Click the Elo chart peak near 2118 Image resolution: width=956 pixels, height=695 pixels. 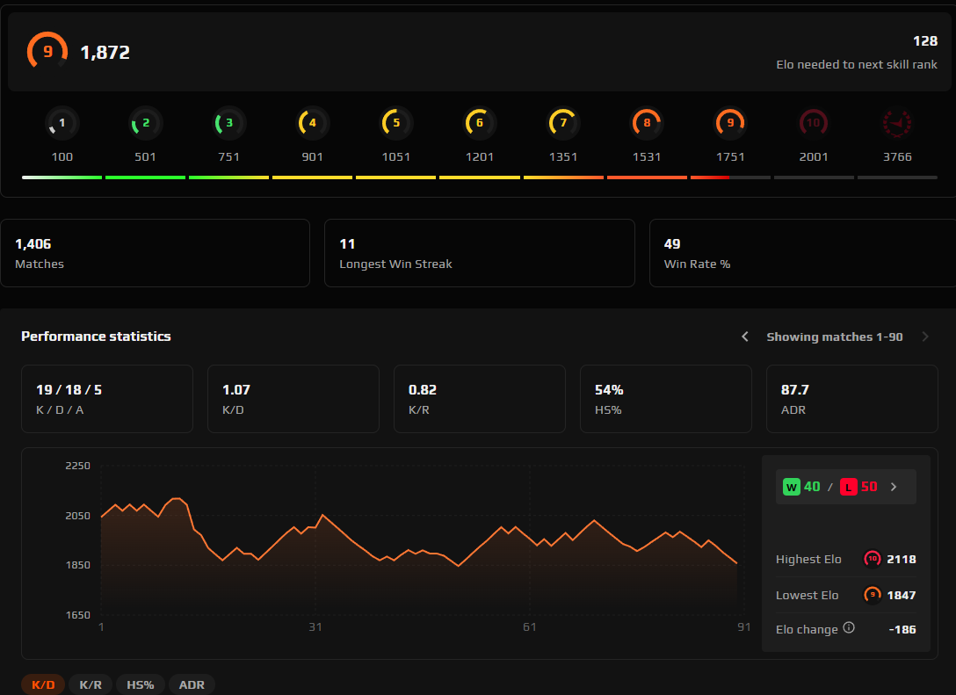(x=177, y=499)
